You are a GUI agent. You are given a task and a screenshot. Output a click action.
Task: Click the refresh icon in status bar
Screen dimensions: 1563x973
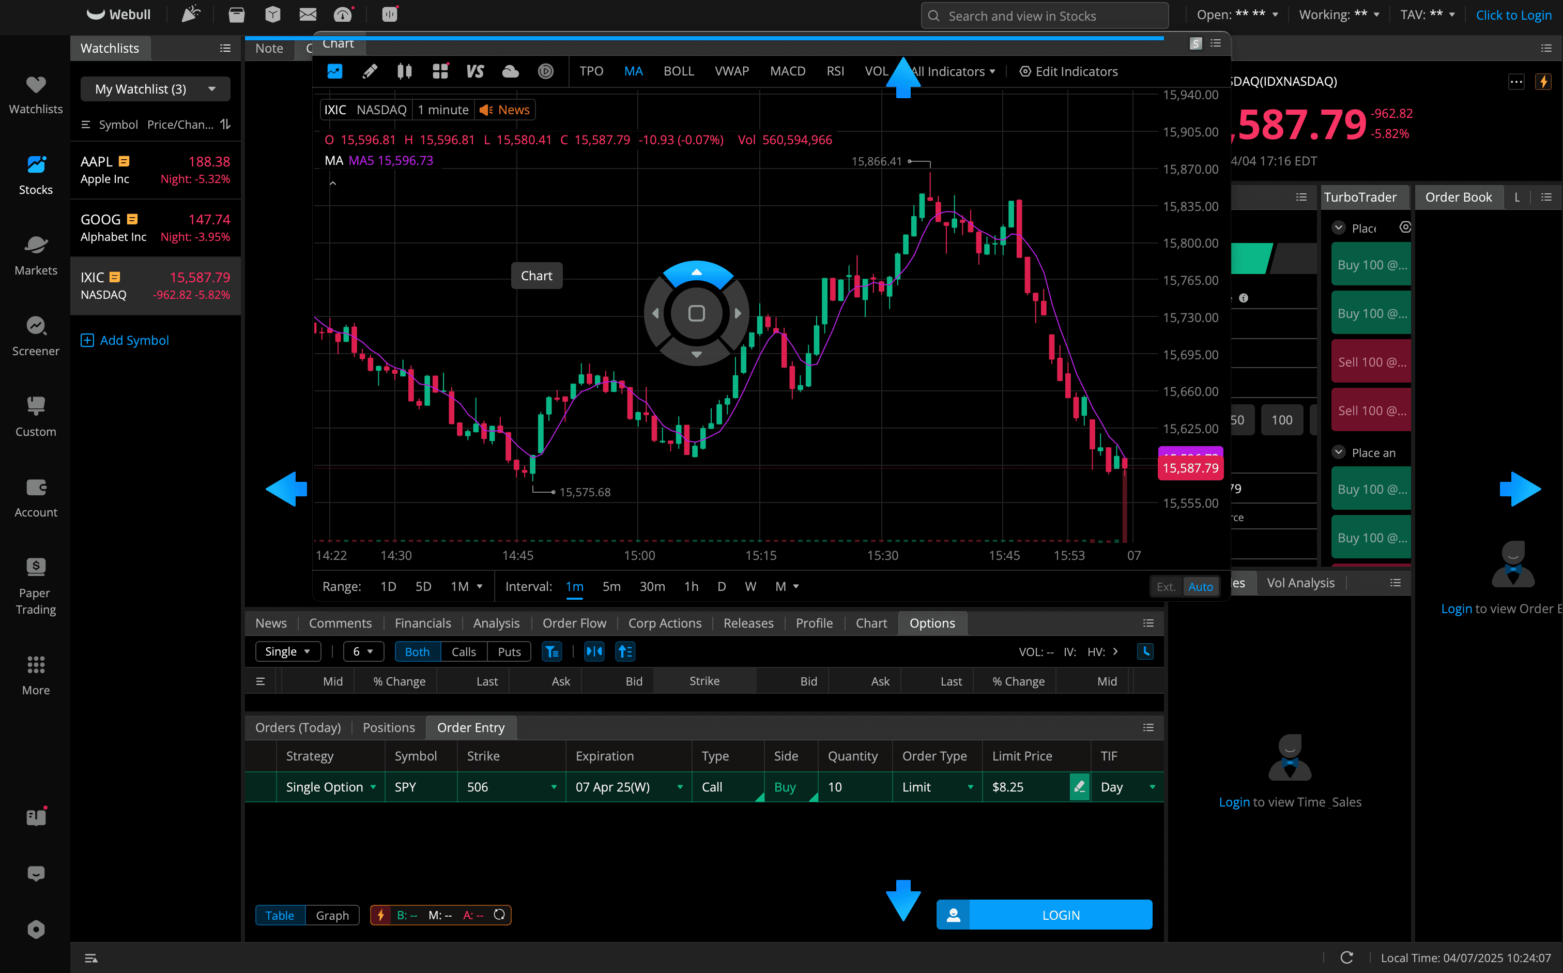[1346, 957]
